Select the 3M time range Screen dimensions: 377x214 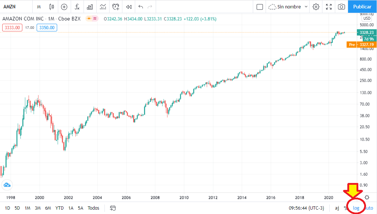[x=38, y=208]
